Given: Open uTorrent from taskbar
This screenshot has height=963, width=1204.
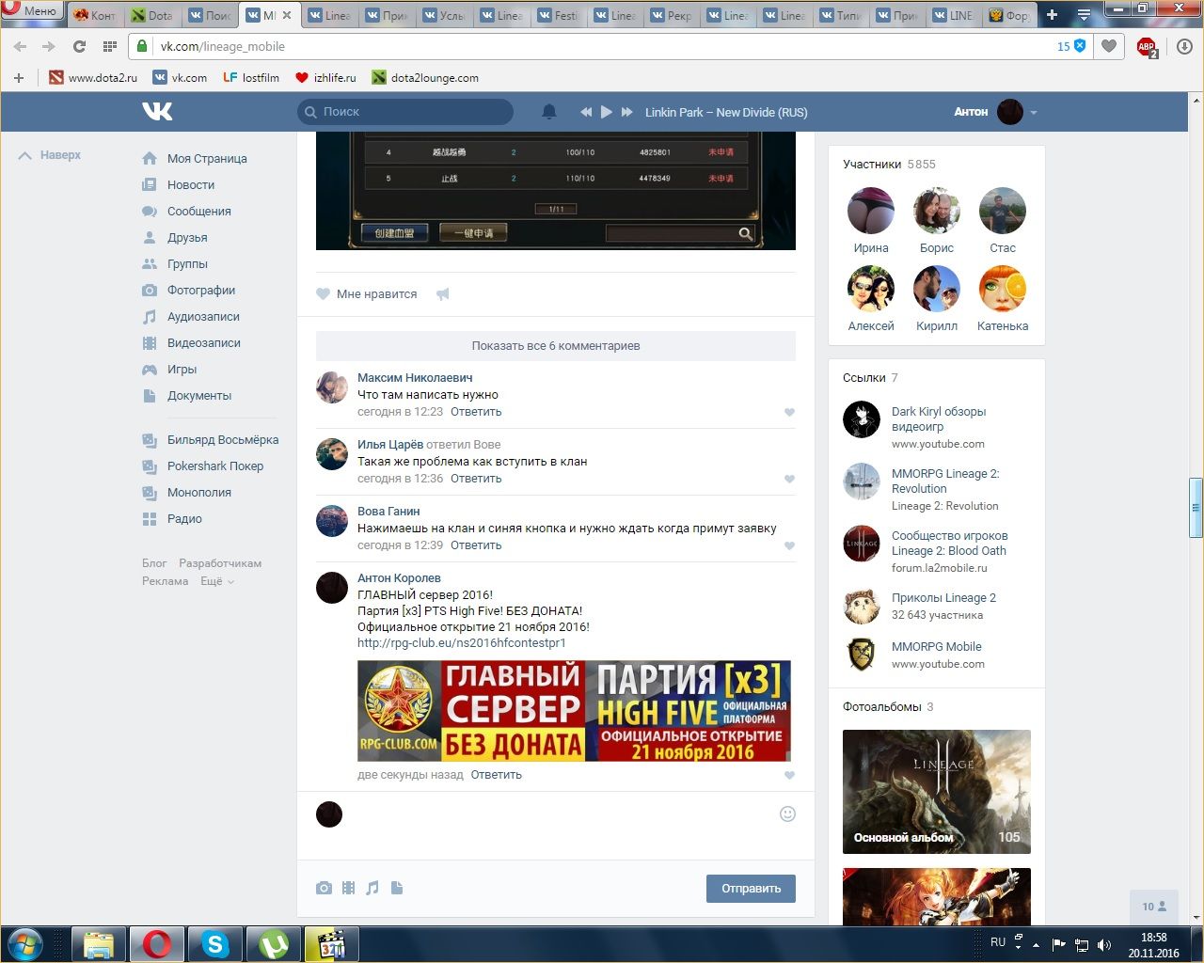Looking at the screenshot, I should [274, 944].
